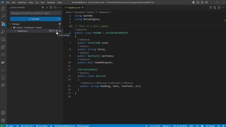Close the Readme.cs editor tab

[83, 7]
